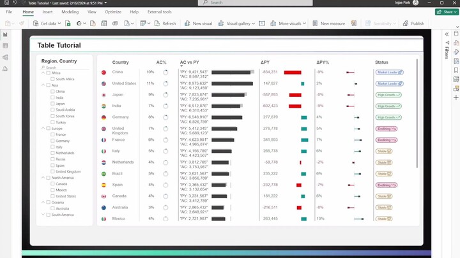Open the Get data dropdown
This screenshot has height=258, width=460.
click(x=48, y=24)
